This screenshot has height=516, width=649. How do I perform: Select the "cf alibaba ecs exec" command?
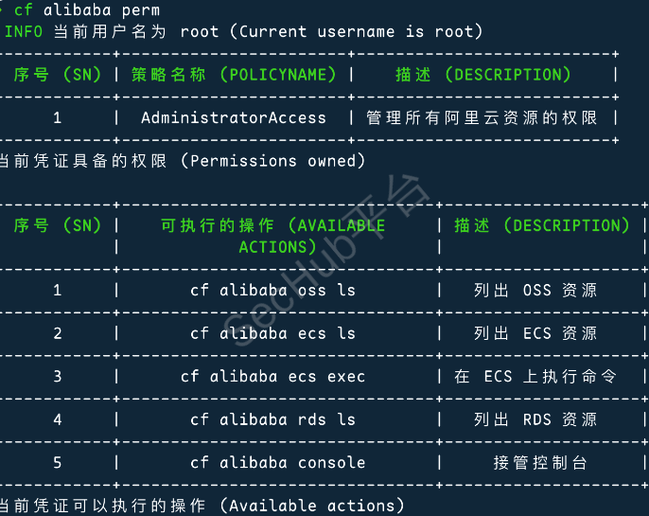click(272, 376)
